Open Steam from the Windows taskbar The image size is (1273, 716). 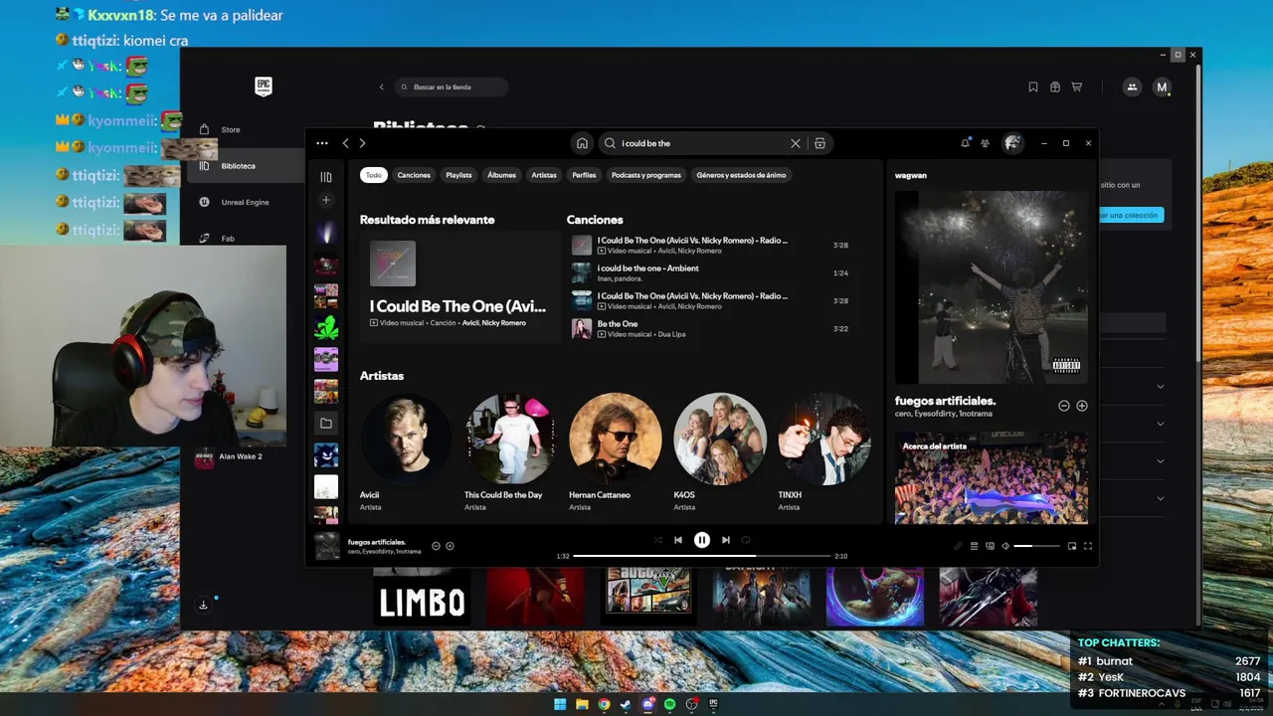[x=626, y=704]
